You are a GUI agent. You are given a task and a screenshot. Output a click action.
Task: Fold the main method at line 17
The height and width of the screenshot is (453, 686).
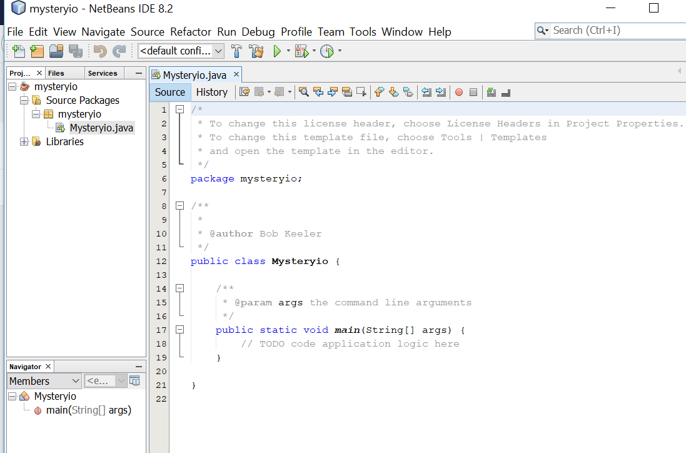click(180, 330)
